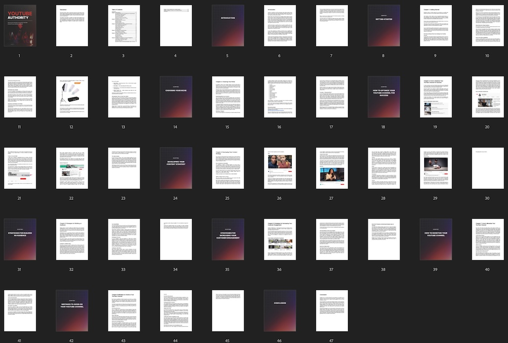The image size is (508, 343).
Task: Open the Table of Contents page thumbnail
Action: click(124, 26)
